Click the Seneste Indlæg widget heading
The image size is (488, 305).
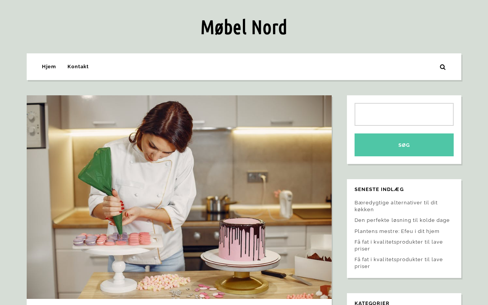pos(379,189)
